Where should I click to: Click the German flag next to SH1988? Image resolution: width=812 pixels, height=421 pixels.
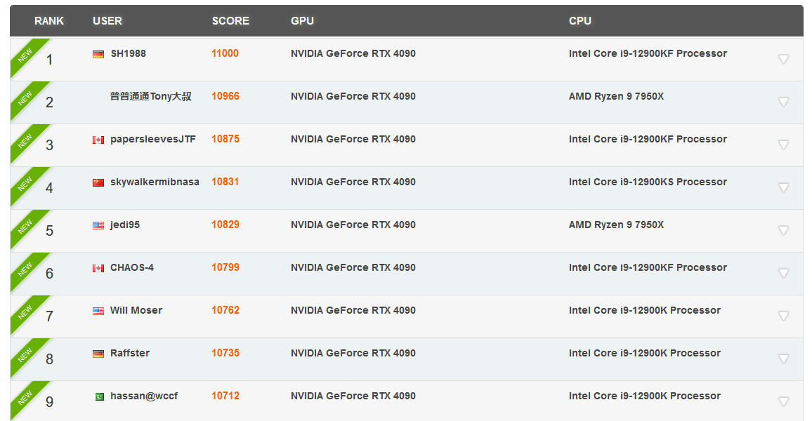point(98,54)
